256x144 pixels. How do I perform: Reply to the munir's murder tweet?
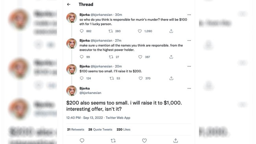pyautogui.click(x=82, y=31)
